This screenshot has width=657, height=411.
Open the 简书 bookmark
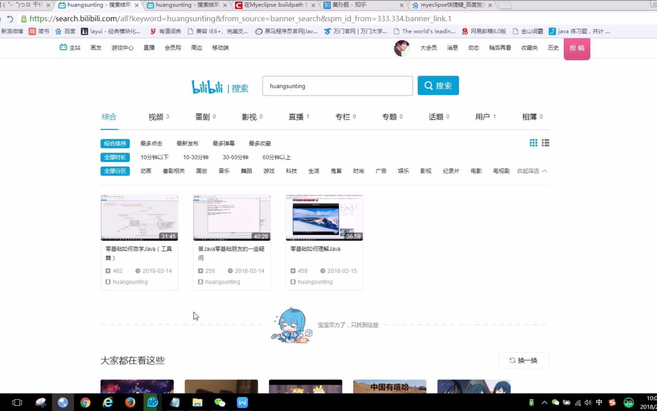pos(39,31)
